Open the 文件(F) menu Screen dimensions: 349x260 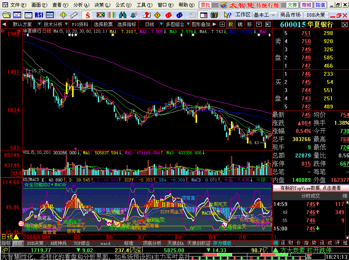click(18, 5)
